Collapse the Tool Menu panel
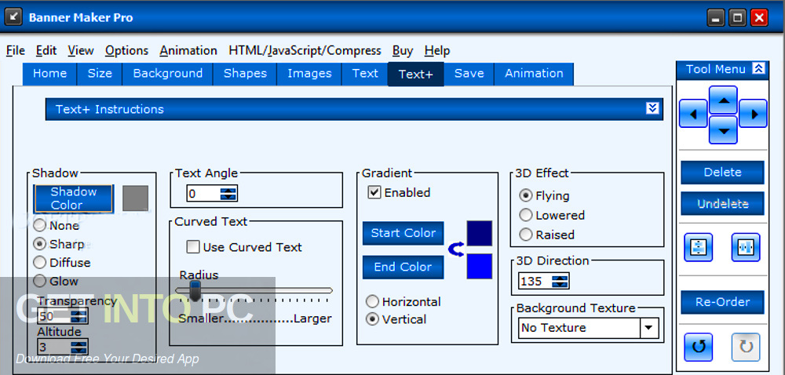 pyautogui.click(x=759, y=69)
